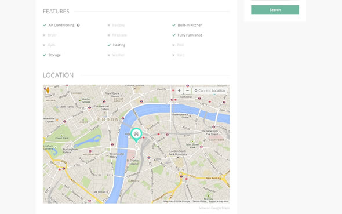Click the Fully Furnished feature label
This screenshot has width=342, height=214.
190,35
